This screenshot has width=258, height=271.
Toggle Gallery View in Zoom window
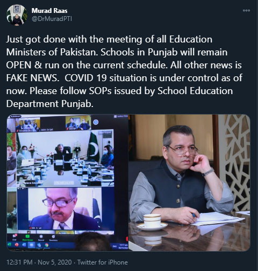(x=121, y=116)
